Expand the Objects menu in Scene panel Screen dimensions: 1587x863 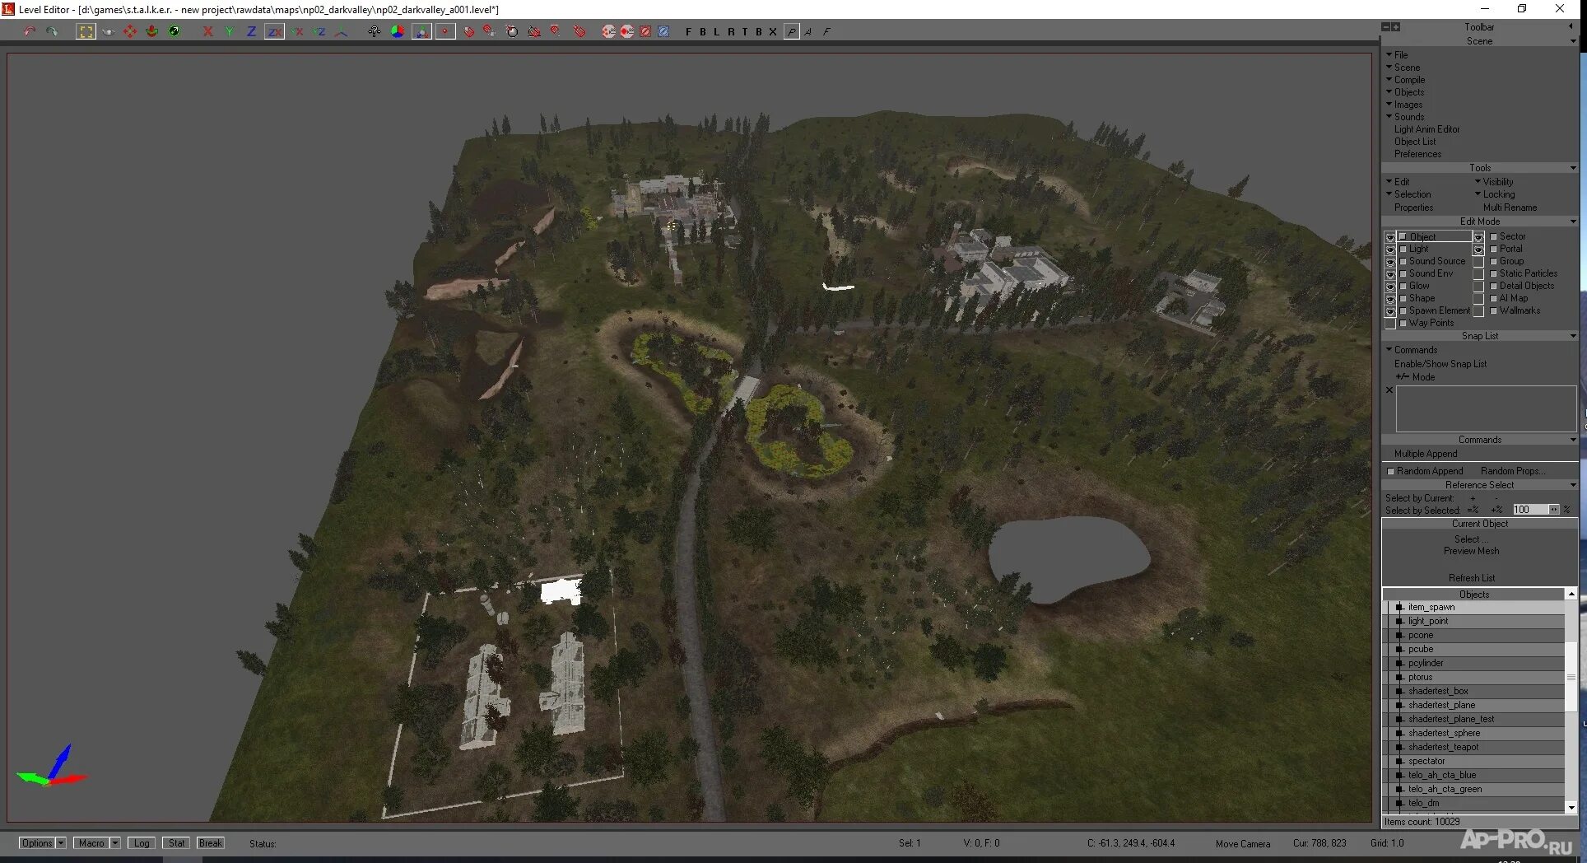1405,92
